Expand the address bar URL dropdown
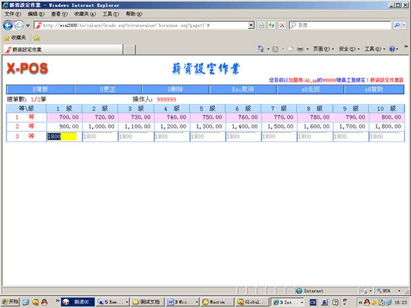411x308 pixels. (x=251, y=25)
